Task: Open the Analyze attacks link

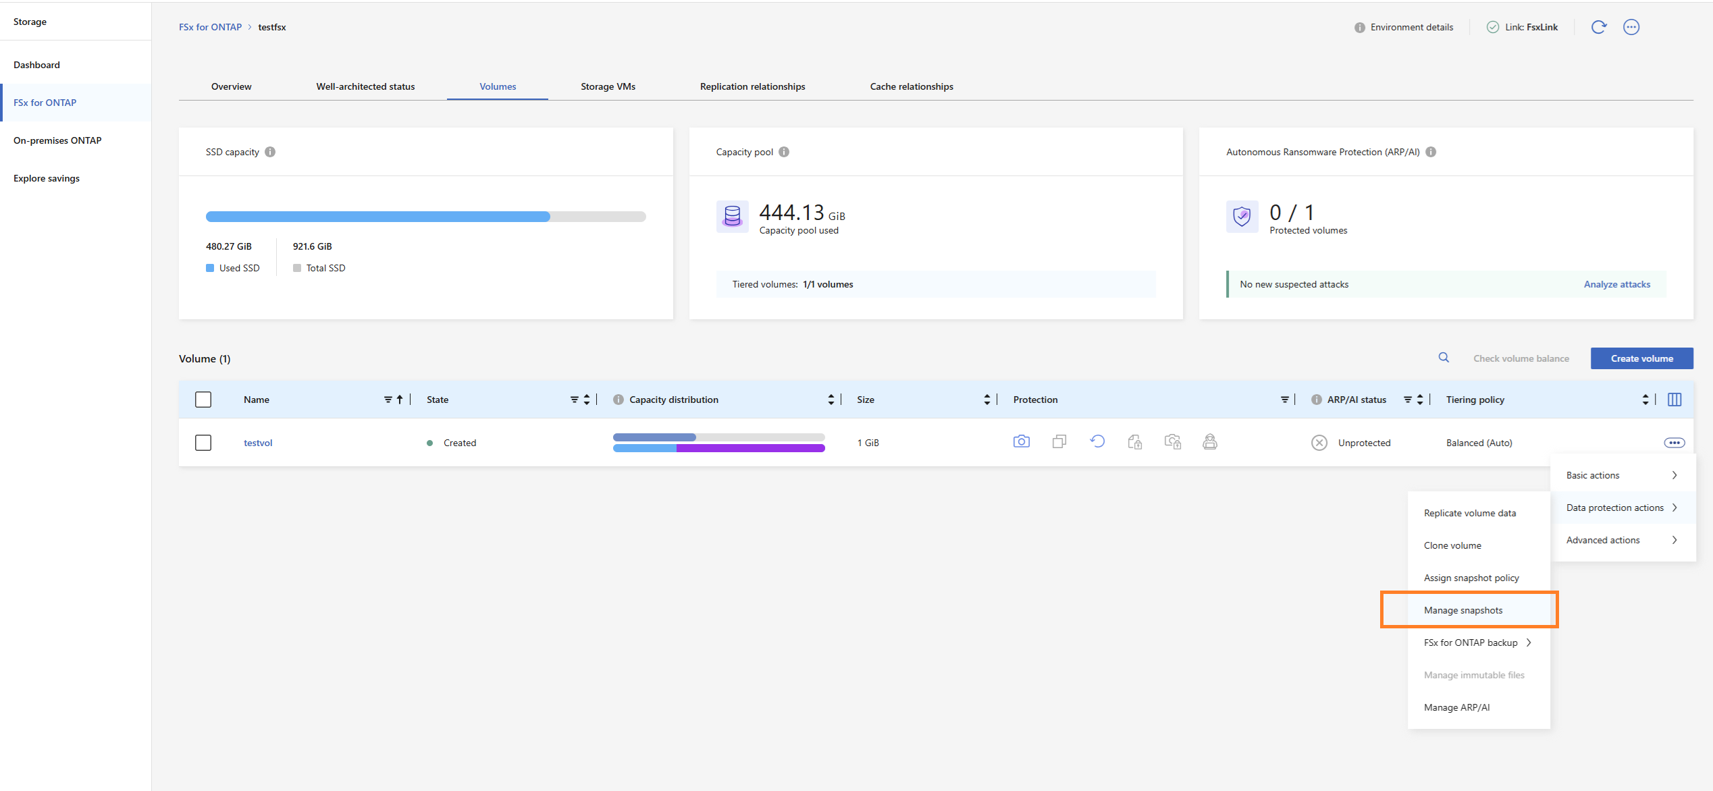Action: (1616, 284)
